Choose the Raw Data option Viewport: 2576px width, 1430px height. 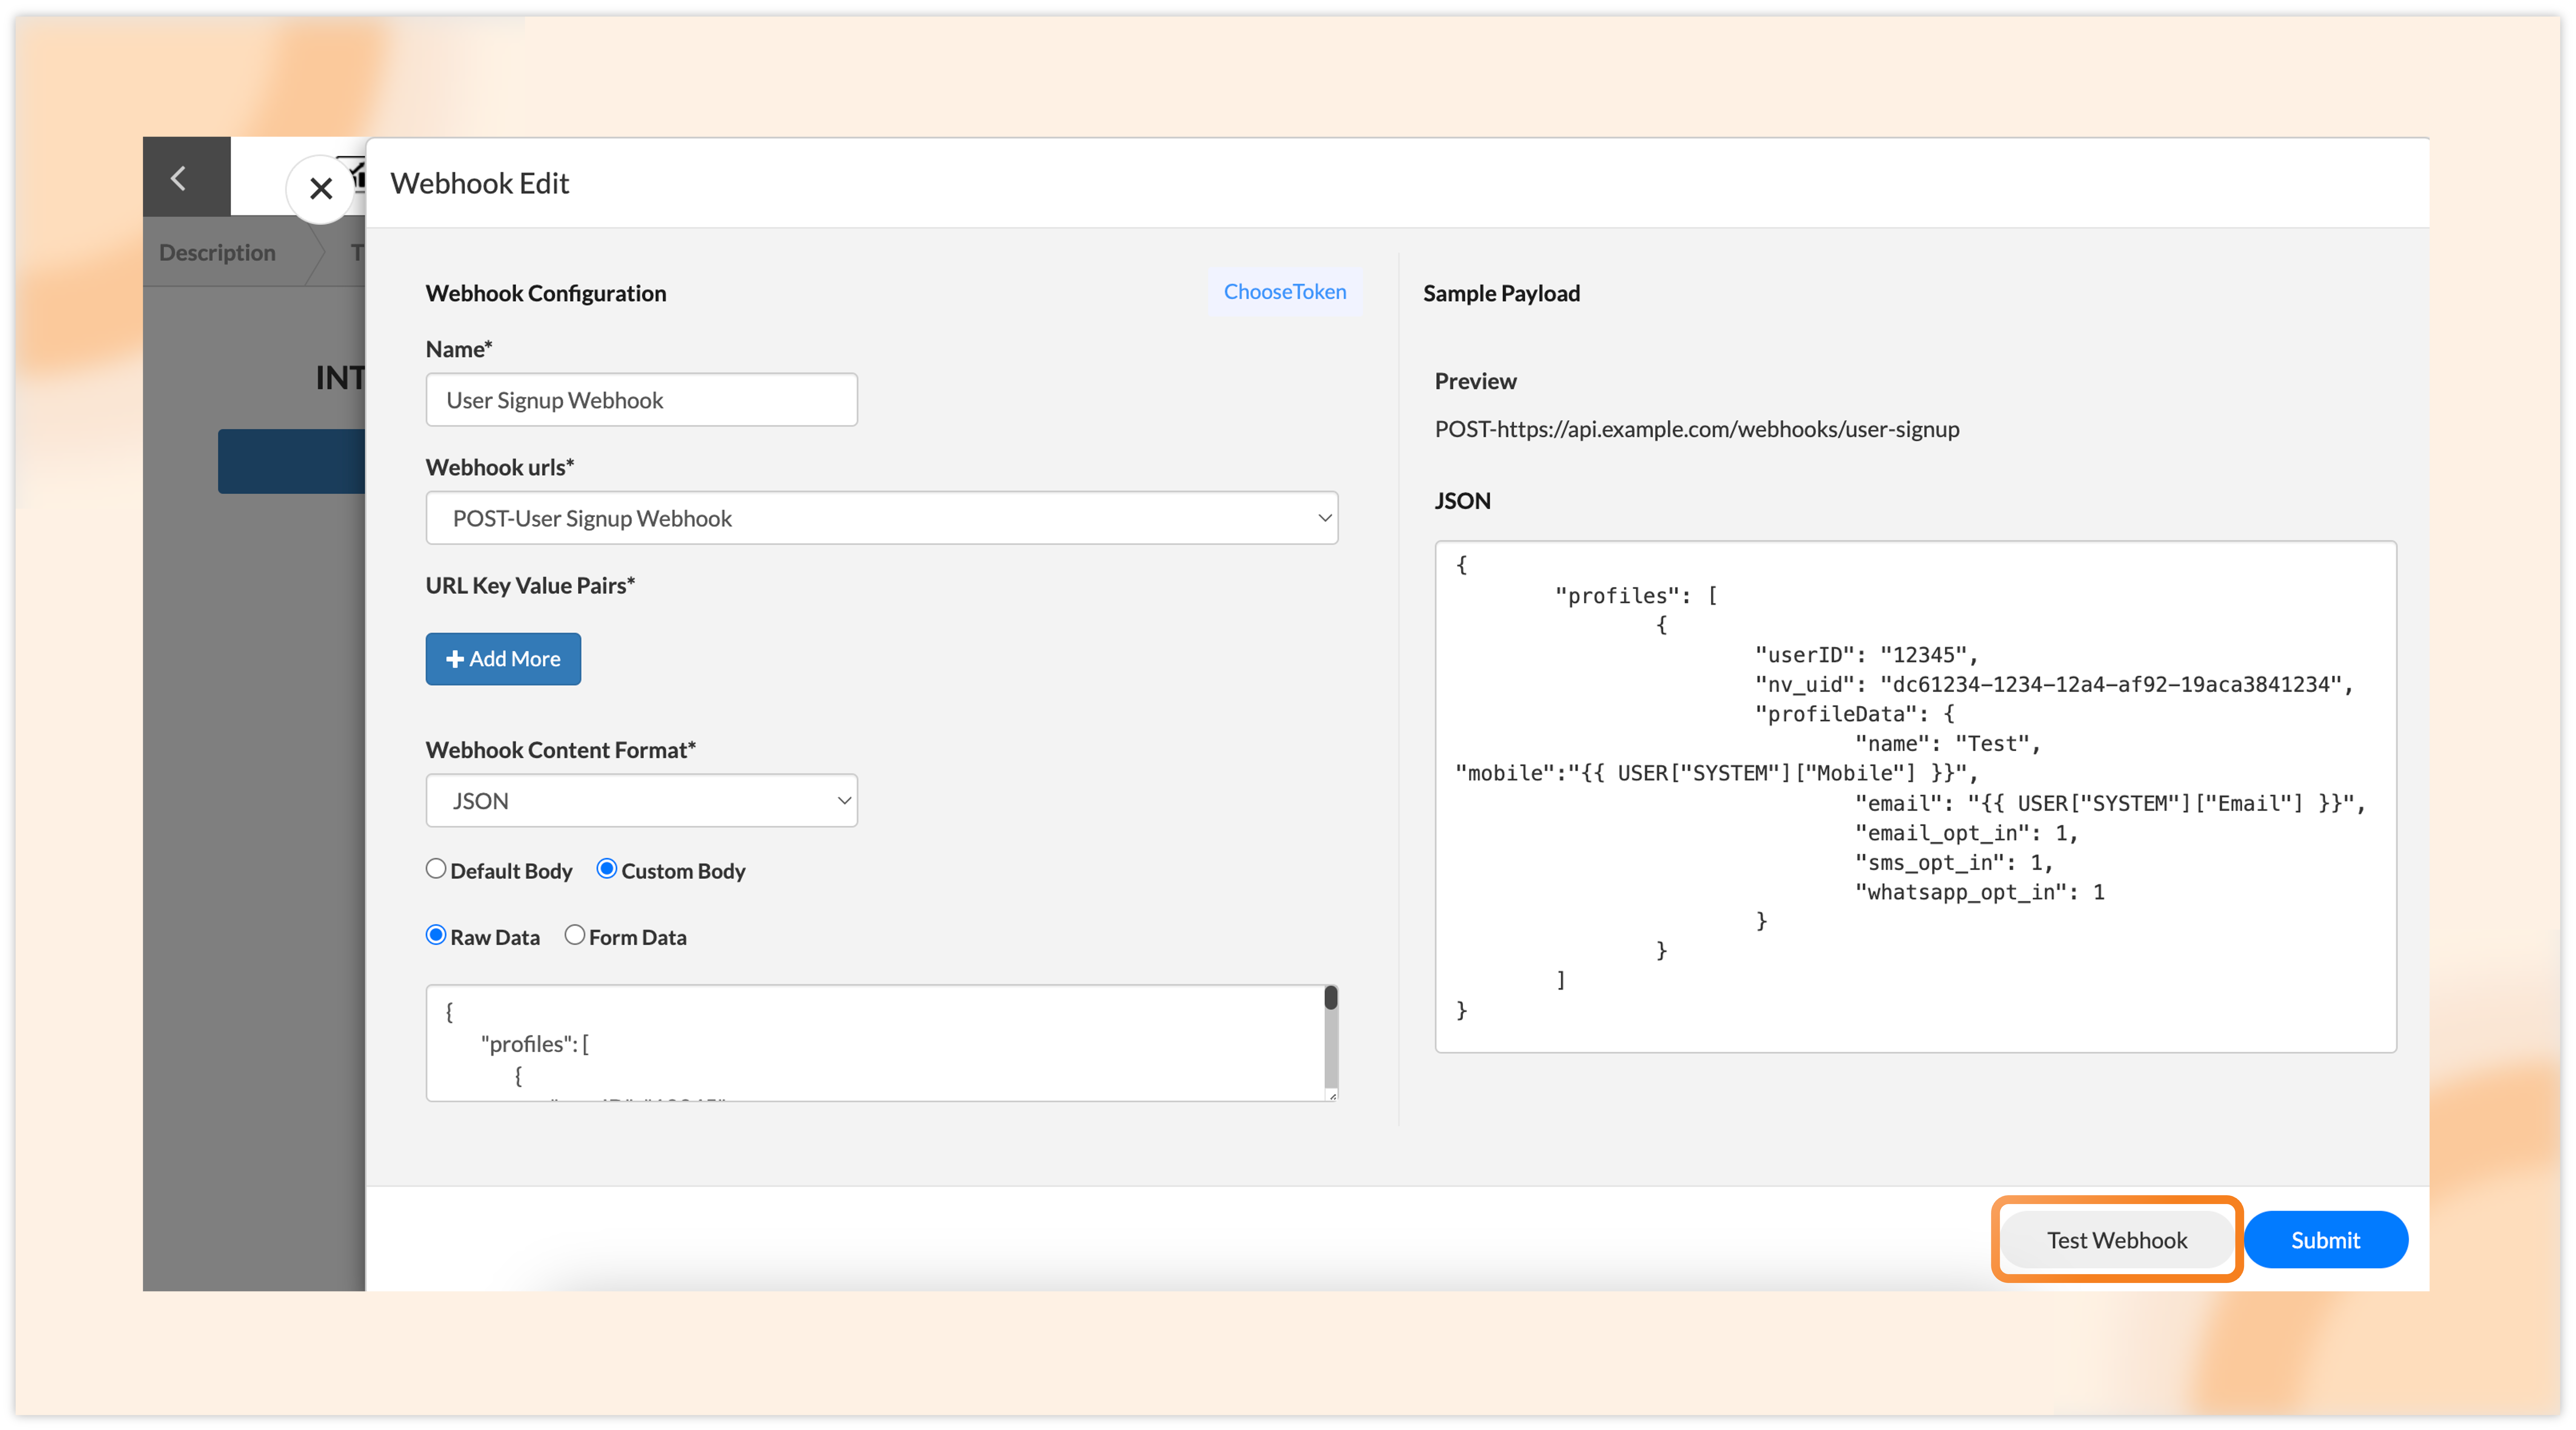[436, 935]
